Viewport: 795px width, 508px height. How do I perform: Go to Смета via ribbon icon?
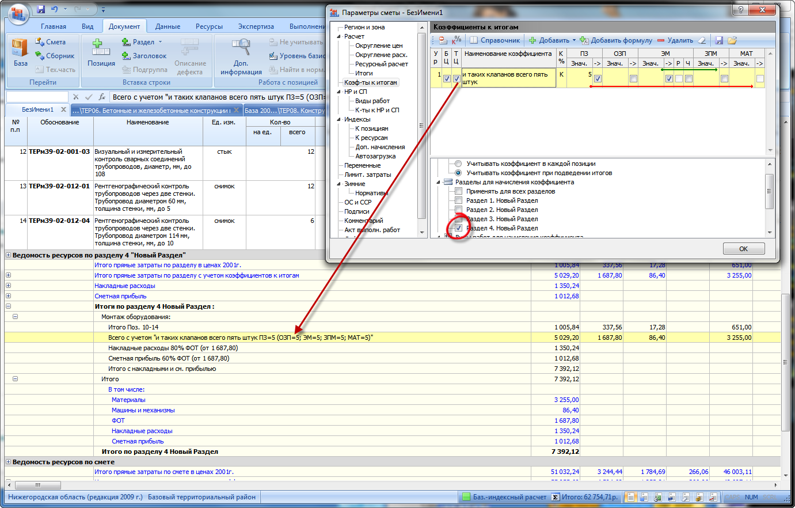click(x=50, y=42)
